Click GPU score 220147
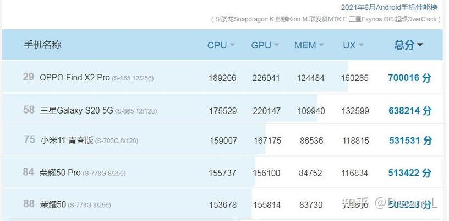449x221 pixels. pos(266,111)
